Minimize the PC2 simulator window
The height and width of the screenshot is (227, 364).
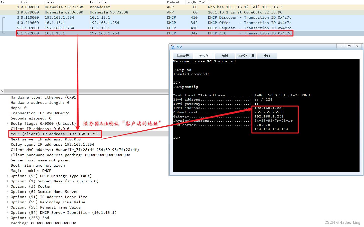tap(340, 46)
